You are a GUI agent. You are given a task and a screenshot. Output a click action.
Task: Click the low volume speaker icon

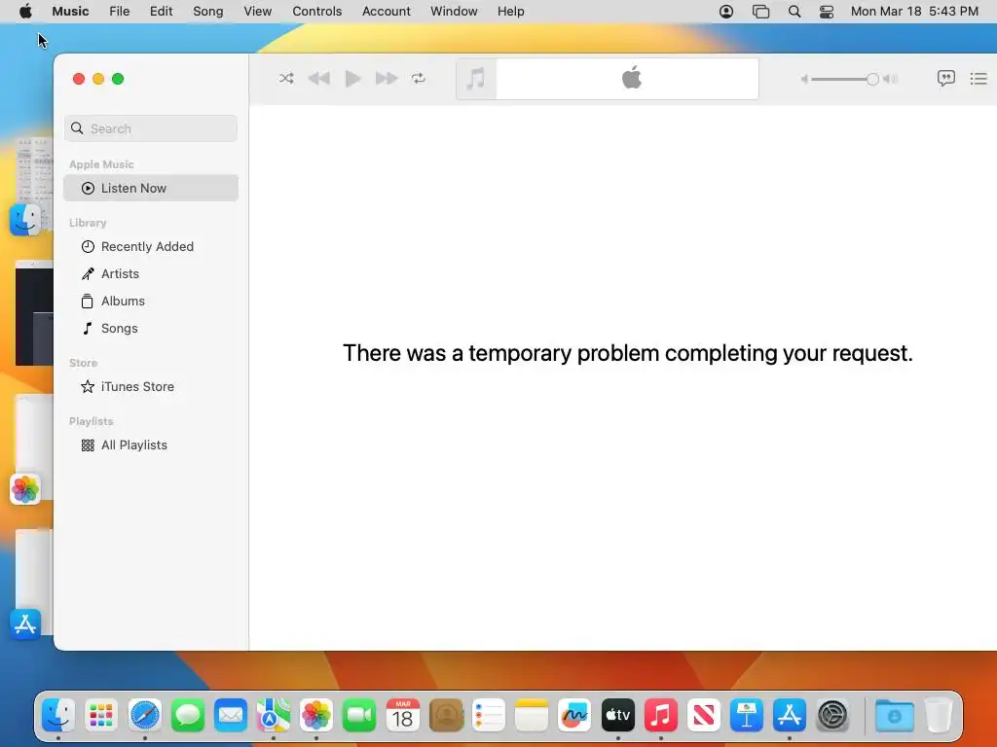[x=804, y=79]
